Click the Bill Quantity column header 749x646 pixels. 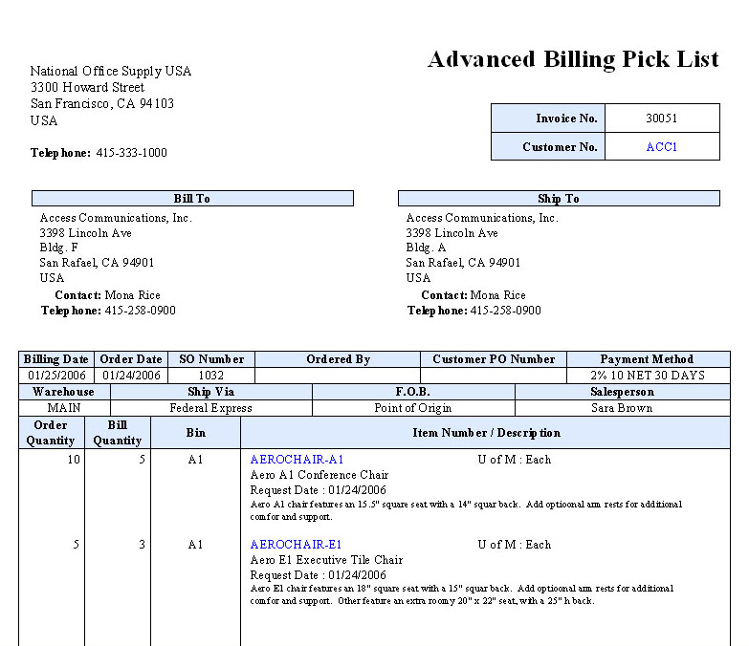tap(117, 433)
